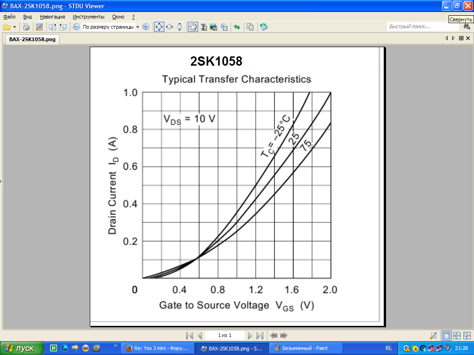Open the Инструменты menu
The height and width of the screenshot is (355, 474).
(88, 17)
